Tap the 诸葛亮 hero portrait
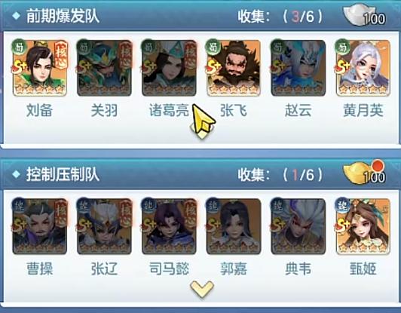The width and height of the screenshot is (401, 313). 169,68
